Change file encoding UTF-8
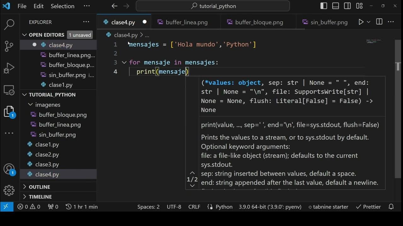The image size is (403, 226). [x=174, y=207]
